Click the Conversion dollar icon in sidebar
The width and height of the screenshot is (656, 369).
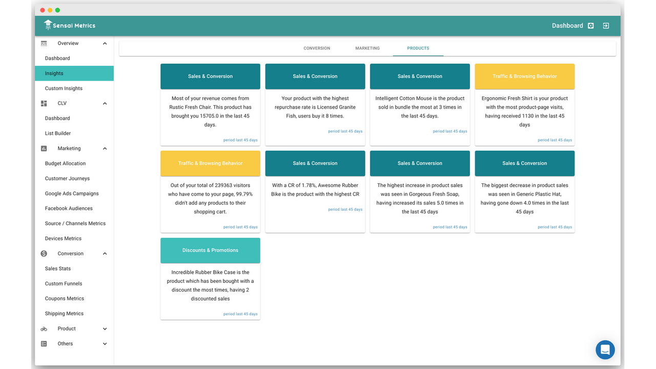(44, 253)
